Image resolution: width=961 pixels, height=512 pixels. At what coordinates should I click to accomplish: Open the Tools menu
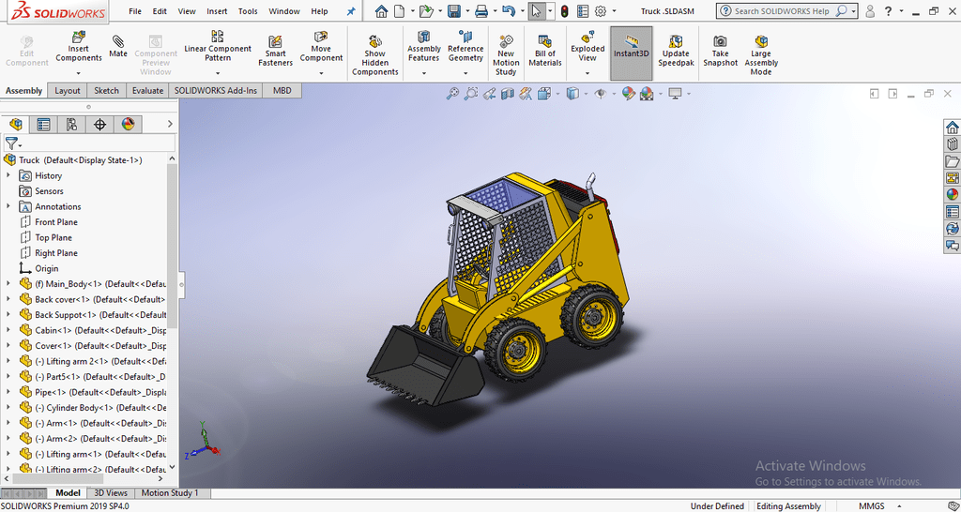(x=248, y=11)
